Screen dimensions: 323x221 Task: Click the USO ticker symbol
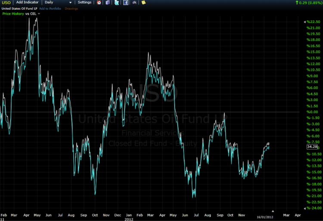coord(6,3)
